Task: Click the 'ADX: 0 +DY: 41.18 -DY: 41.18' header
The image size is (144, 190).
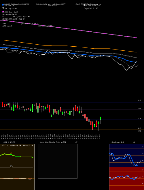Action: click(x=17, y=146)
